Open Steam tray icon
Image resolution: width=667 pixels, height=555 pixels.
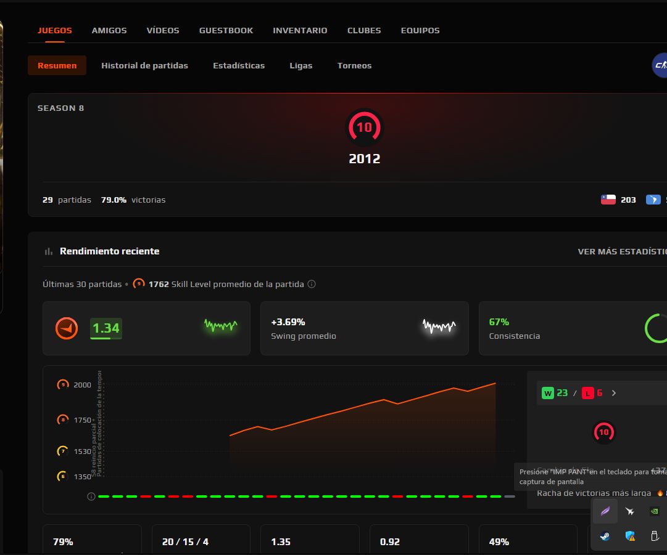point(605,537)
